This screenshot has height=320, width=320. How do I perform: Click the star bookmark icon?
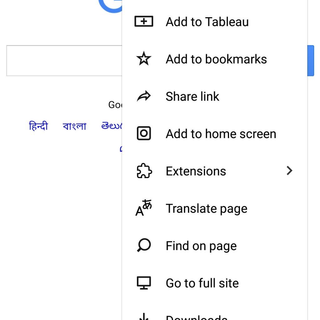[x=144, y=58]
